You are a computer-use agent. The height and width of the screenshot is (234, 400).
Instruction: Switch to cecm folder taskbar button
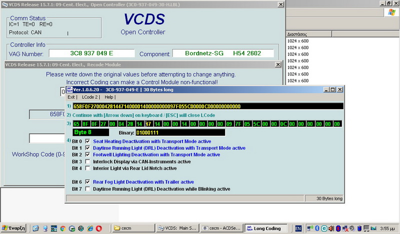134,228
